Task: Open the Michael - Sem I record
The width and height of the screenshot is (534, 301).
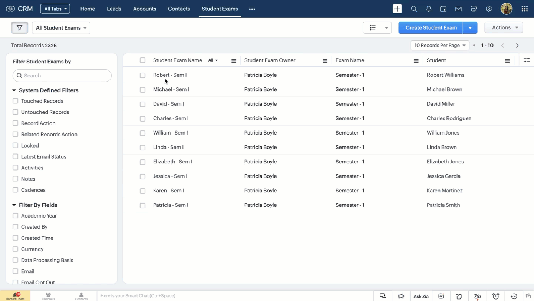Action: [x=171, y=89]
